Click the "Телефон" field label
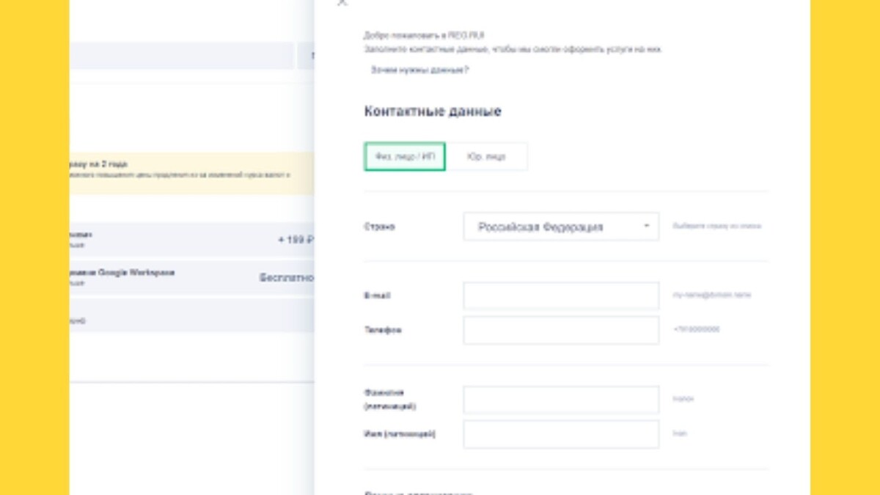Image resolution: width=880 pixels, height=495 pixels. pos(383,330)
